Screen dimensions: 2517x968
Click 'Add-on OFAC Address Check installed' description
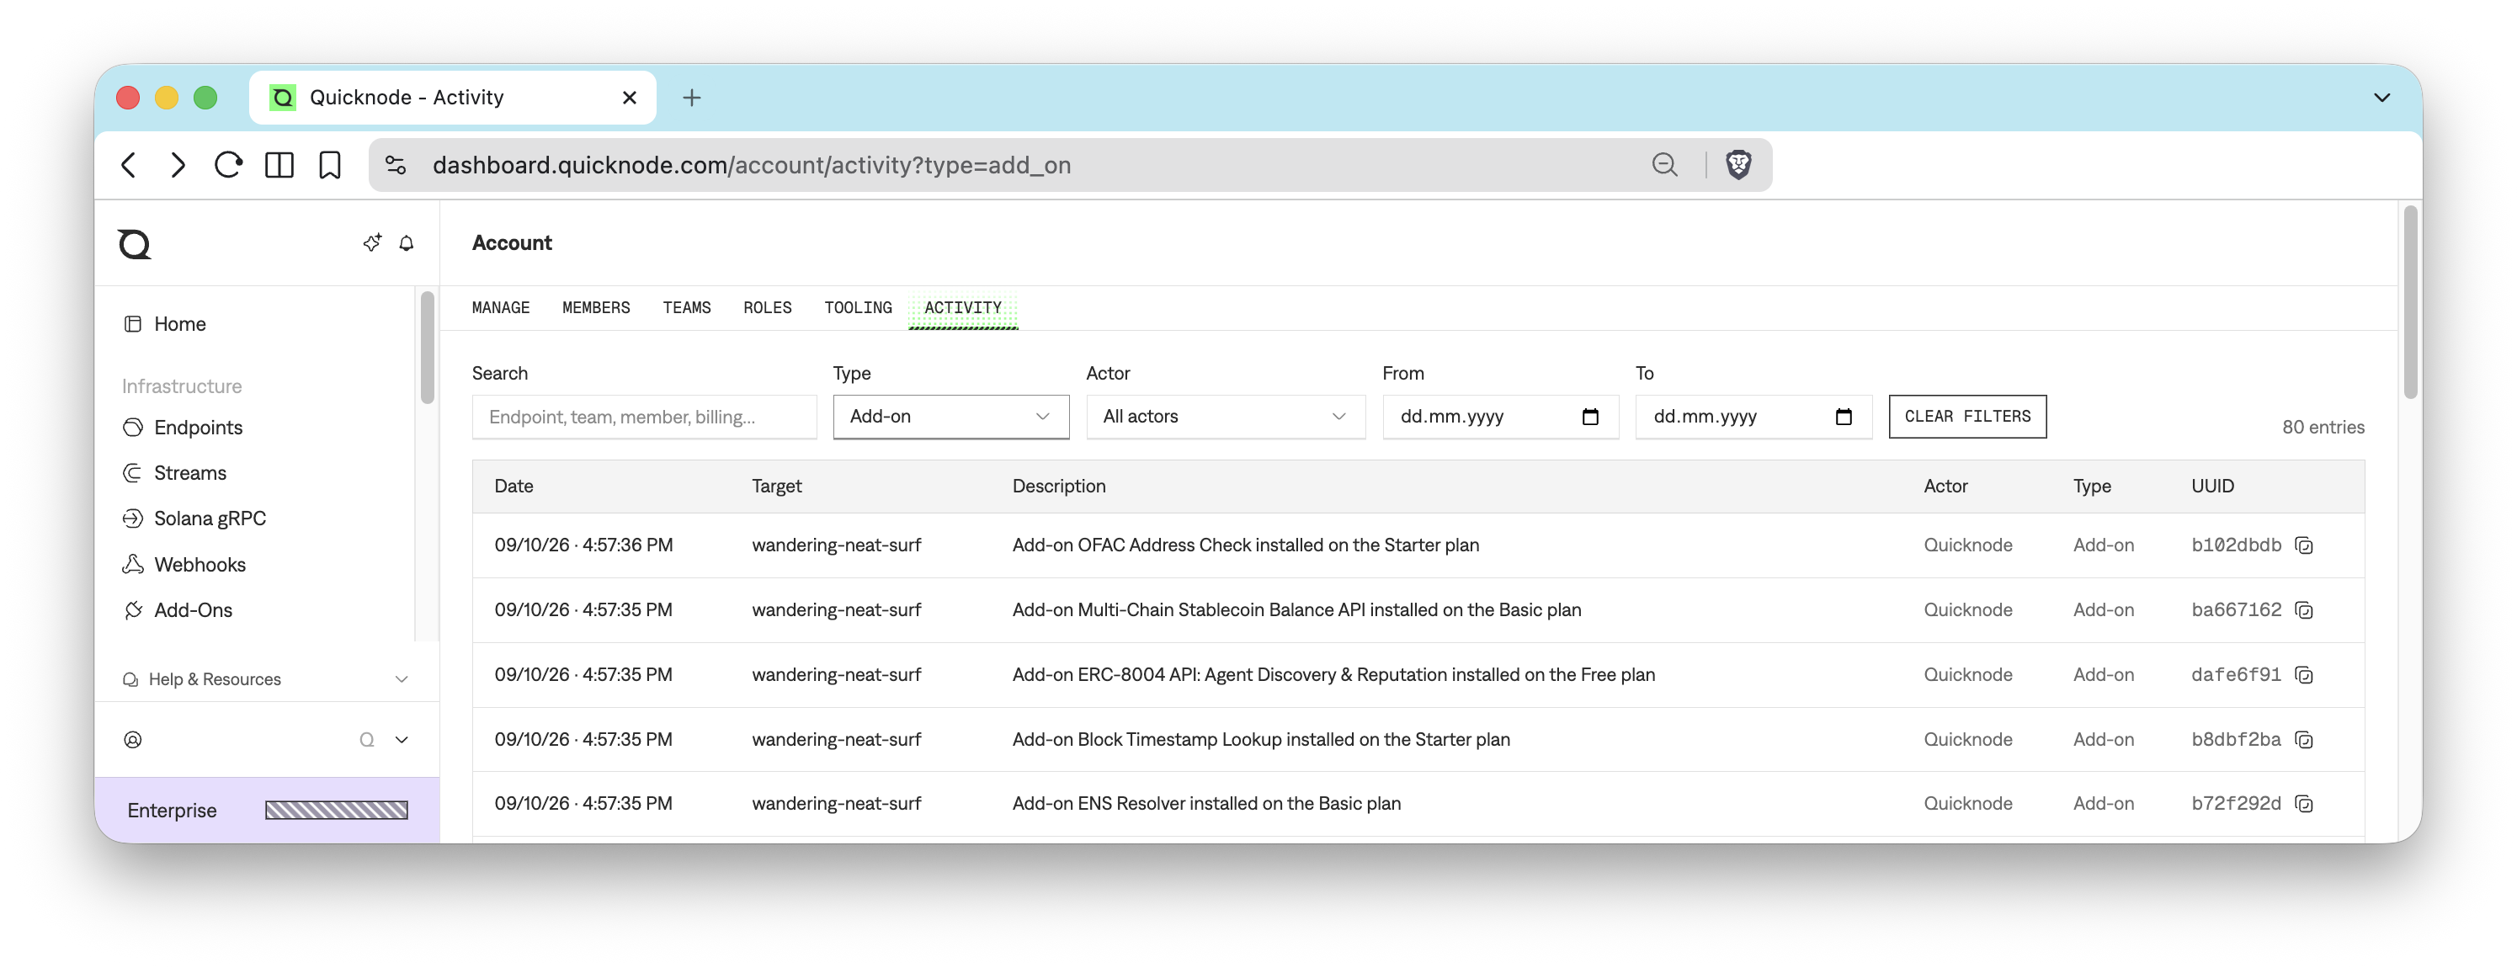tap(1245, 545)
